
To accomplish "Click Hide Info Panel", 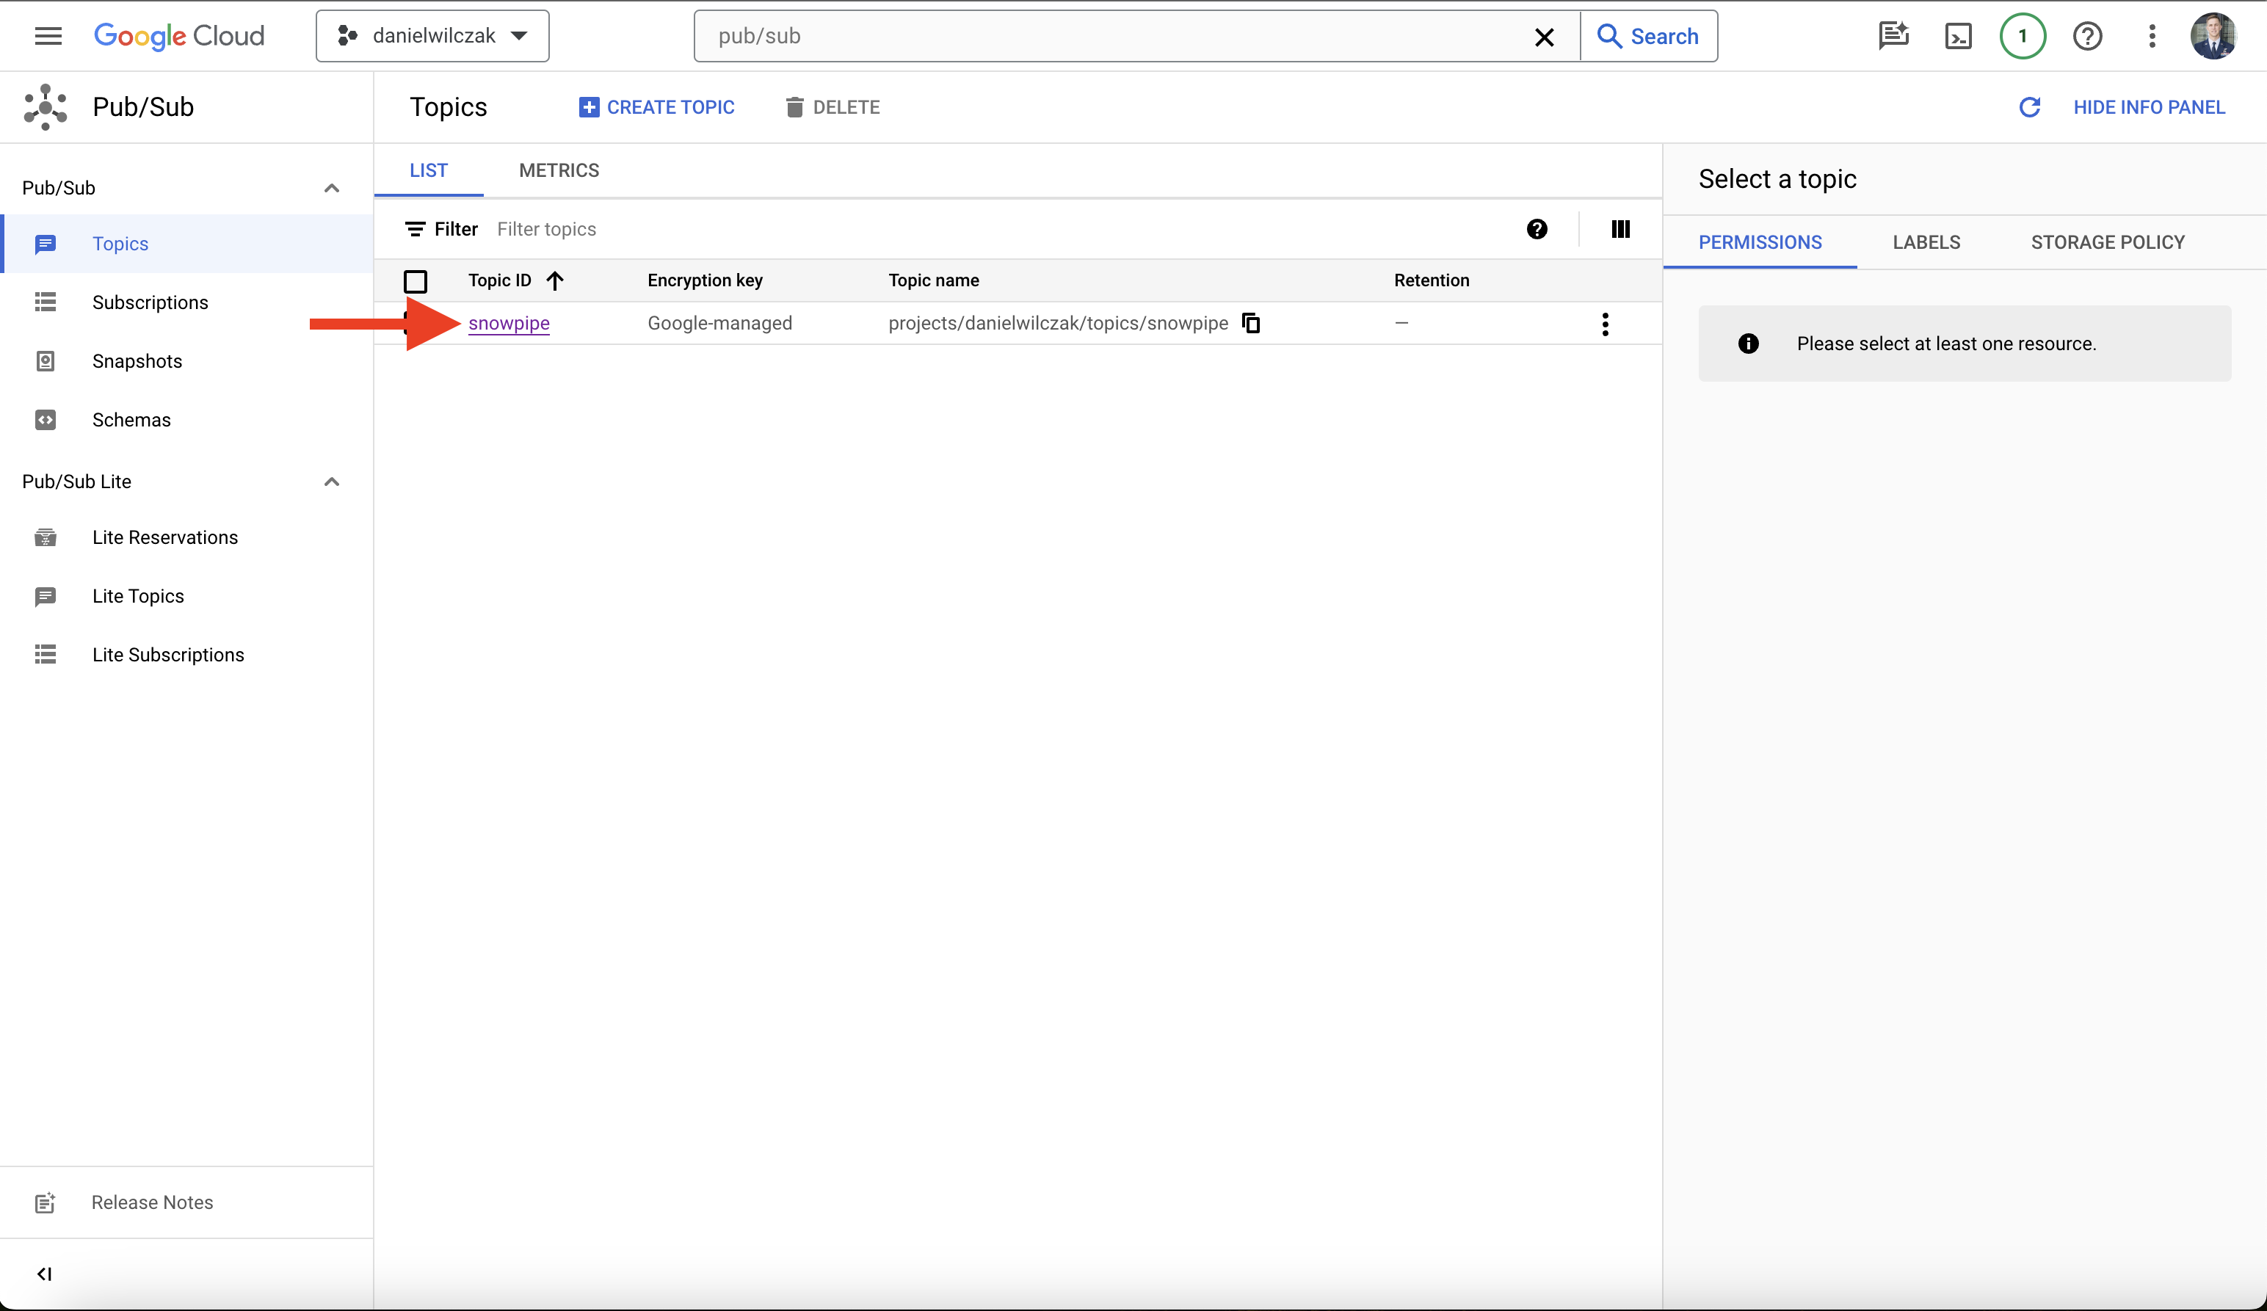I will (2149, 107).
